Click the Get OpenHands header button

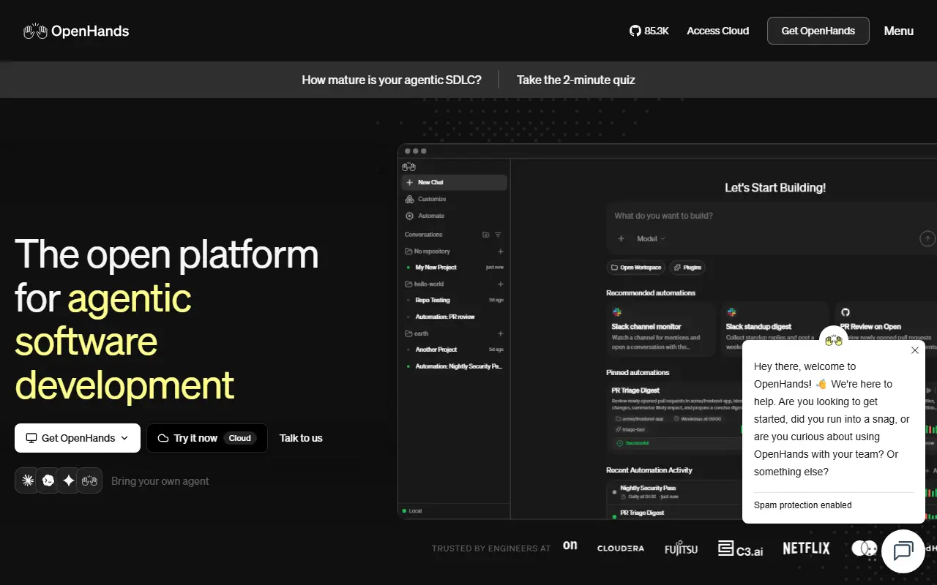coord(818,31)
